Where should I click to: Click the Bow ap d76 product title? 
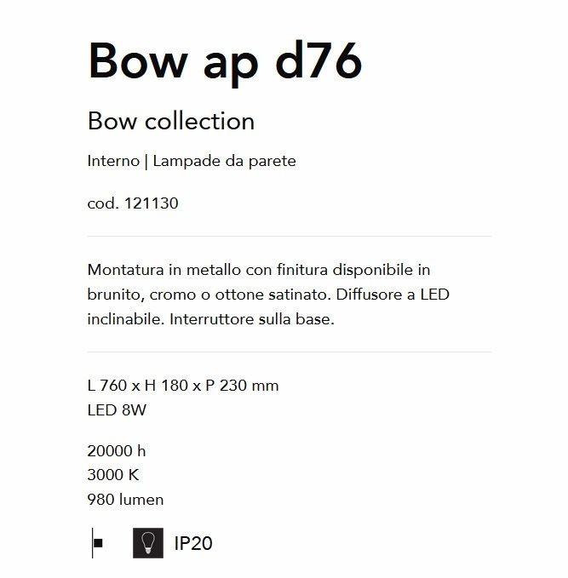(x=225, y=60)
